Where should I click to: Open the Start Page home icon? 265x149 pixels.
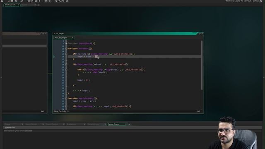point(2,1)
